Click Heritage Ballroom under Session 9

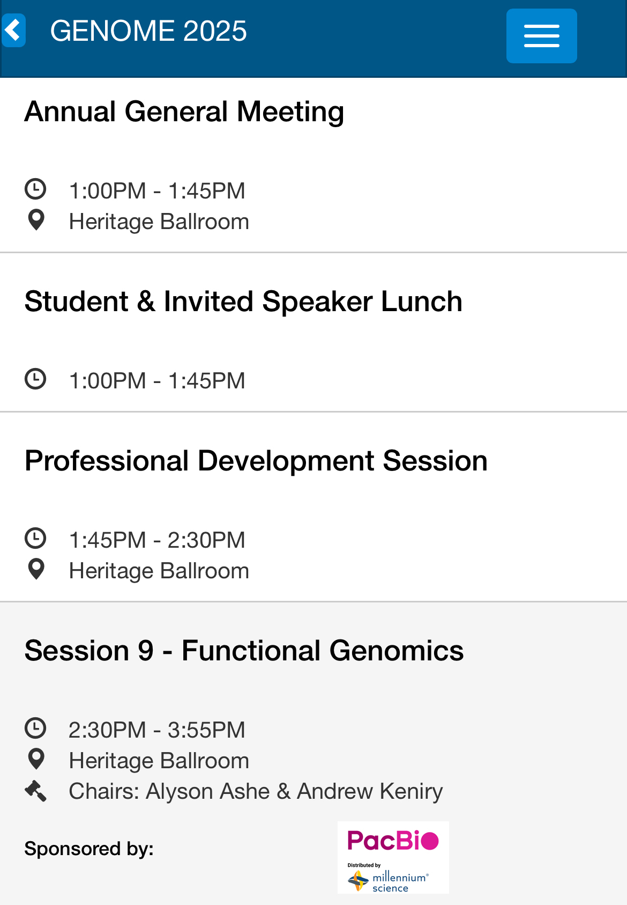coord(159,761)
